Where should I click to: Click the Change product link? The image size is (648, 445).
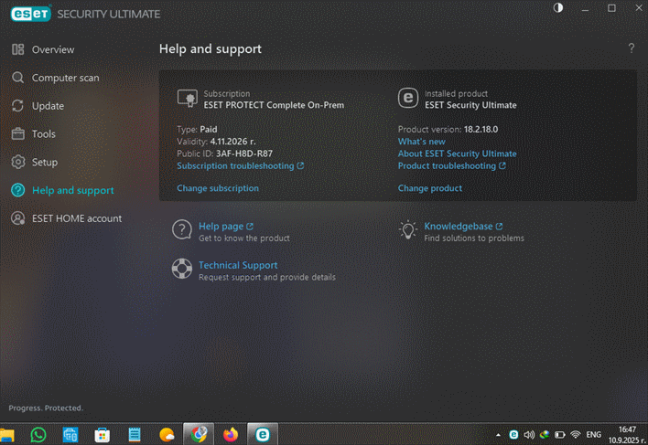click(430, 188)
